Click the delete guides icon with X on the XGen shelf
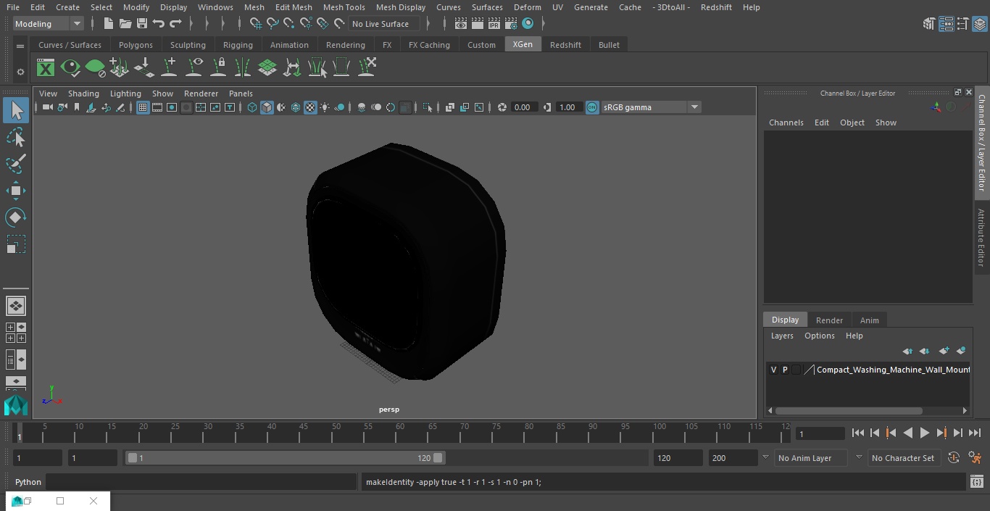 366,68
